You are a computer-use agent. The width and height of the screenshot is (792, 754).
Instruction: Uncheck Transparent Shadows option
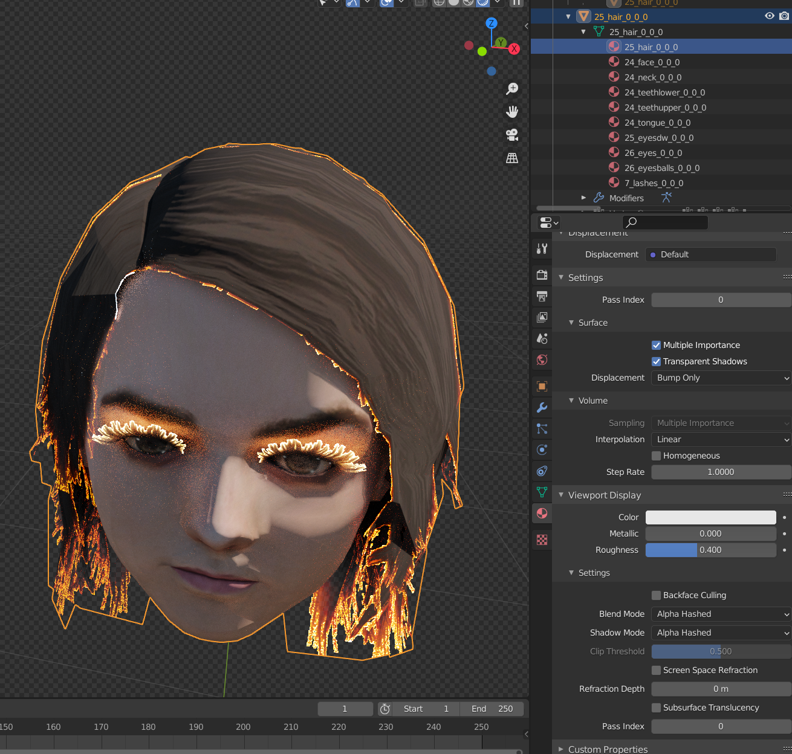(x=656, y=361)
